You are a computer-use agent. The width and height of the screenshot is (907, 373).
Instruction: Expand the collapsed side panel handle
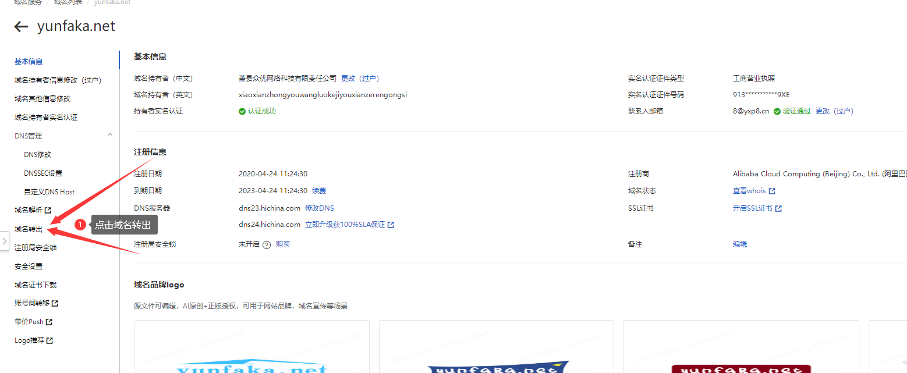[5, 240]
